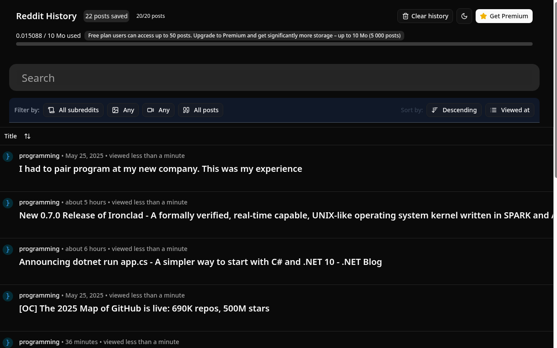
Task: Click the Sort by: label
Action: tap(412, 110)
